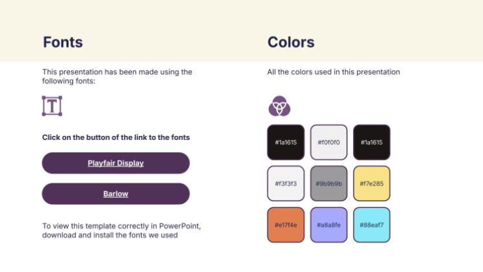Screen dimensions: 483x272
Task: Select the Colors heading text
Action: (x=291, y=43)
